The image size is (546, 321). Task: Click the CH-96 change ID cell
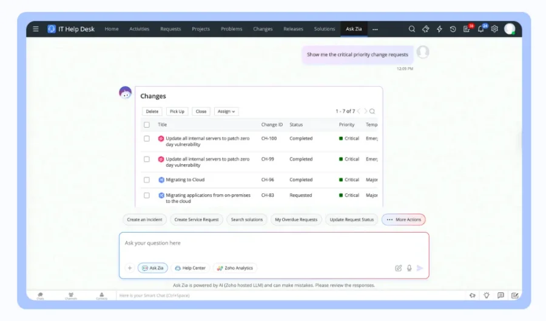click(268, 180)
